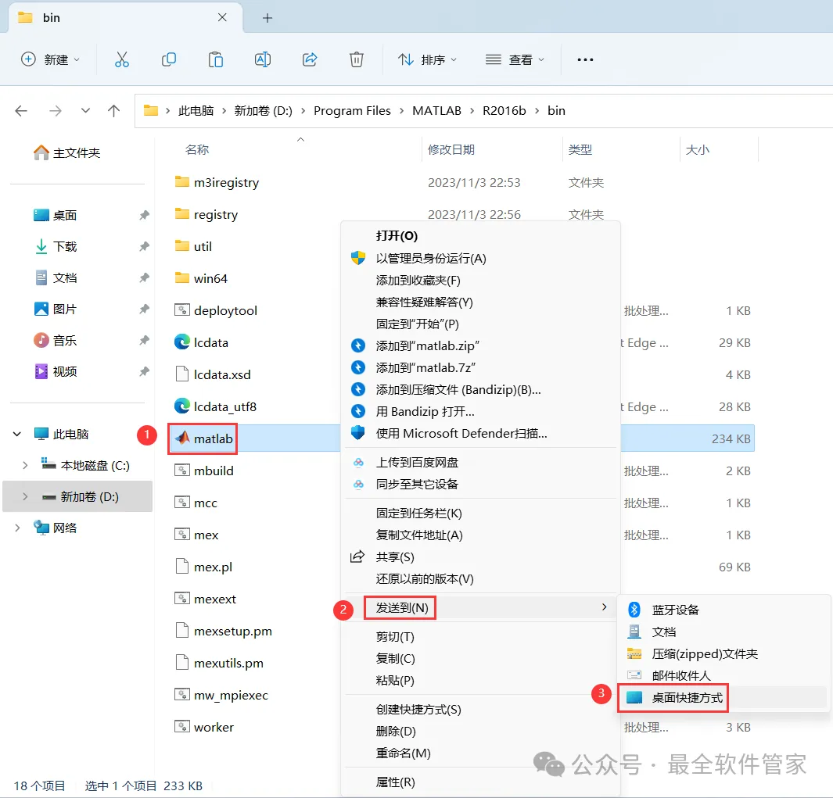Go up one folder level arrow
Screen dimensions: 833x798
113,110
